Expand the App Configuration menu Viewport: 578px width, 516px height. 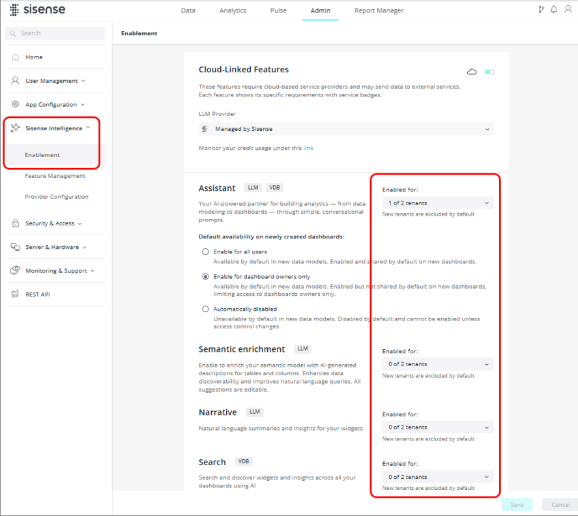click(83, 105)
